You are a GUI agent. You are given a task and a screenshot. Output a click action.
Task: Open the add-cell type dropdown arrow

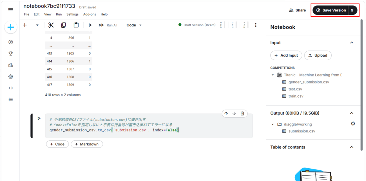coord(37,25)
